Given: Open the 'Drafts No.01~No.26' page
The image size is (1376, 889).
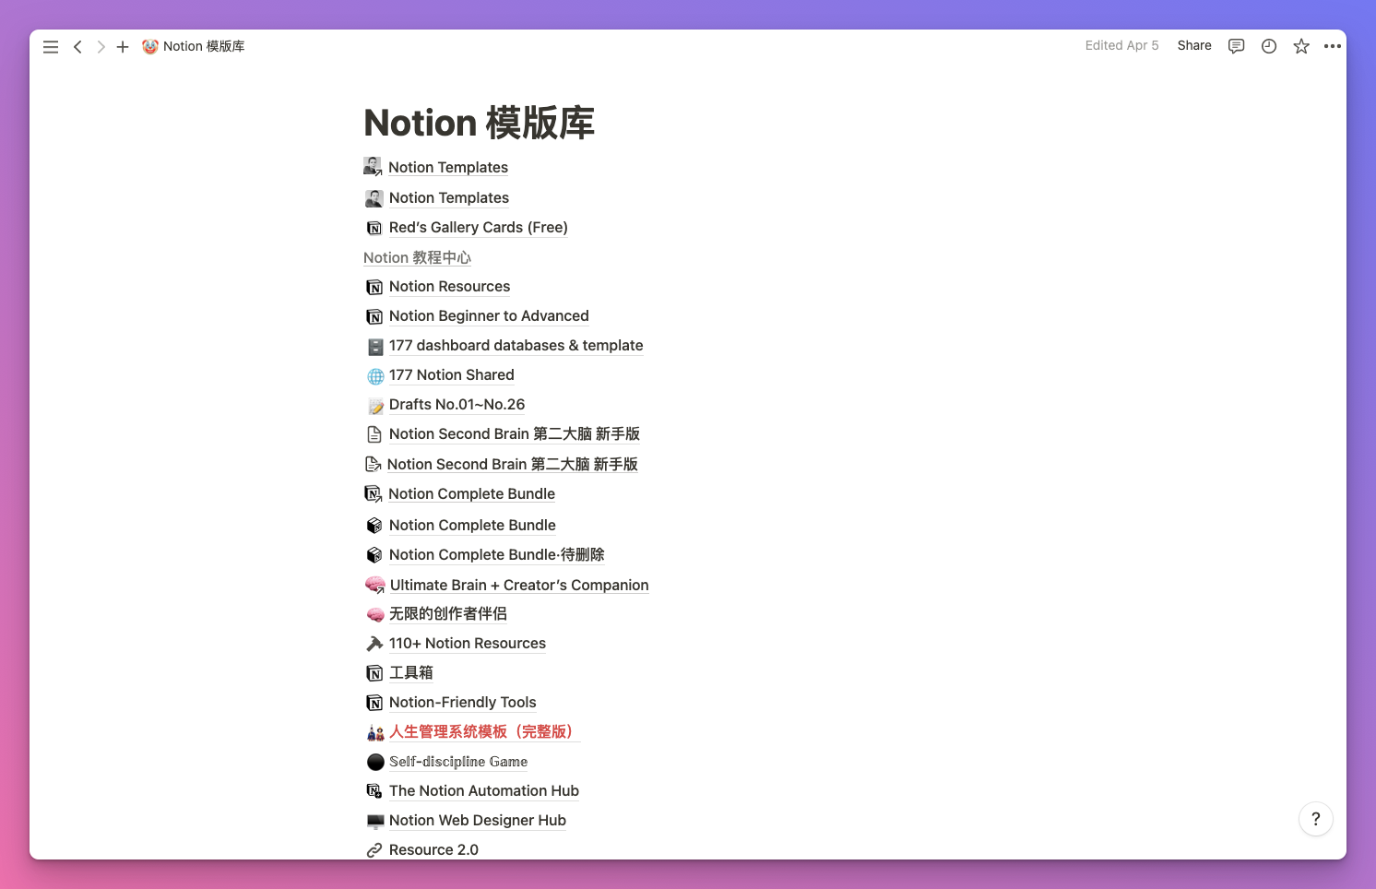Looking at the screenshot, I should click(x=456, y=404).
